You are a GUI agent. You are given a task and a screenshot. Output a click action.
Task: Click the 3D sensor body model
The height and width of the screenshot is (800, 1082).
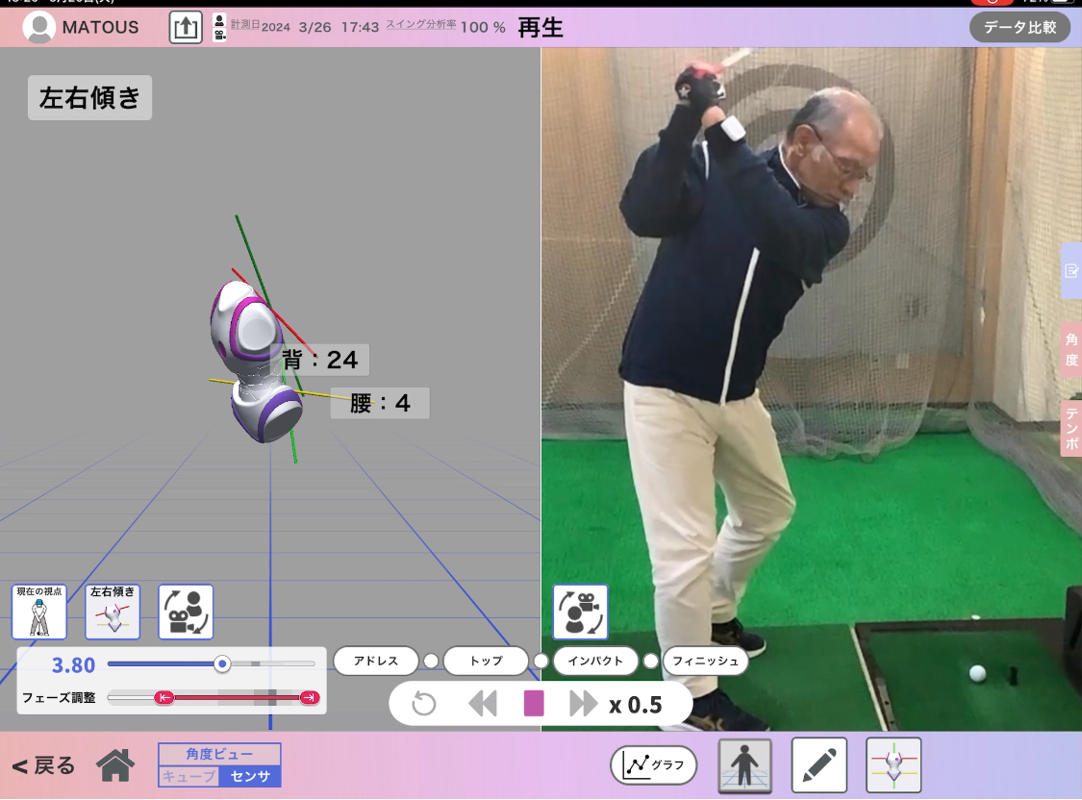point(257,361)
